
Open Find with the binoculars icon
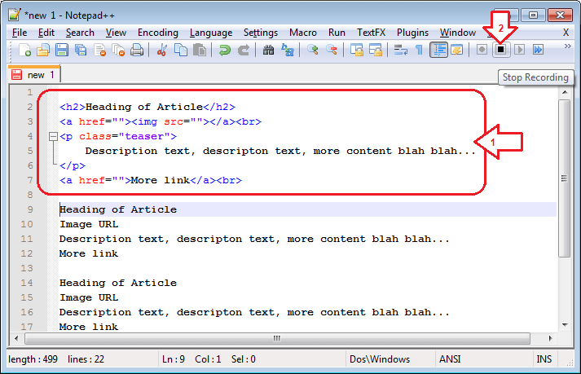point(269,51)
